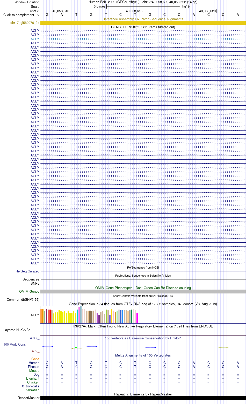The height and width of the screenshot is (404, 246).
Task: Open the Reference Assembly Fix Patch Sequence Alignments title
Action: 143,19
